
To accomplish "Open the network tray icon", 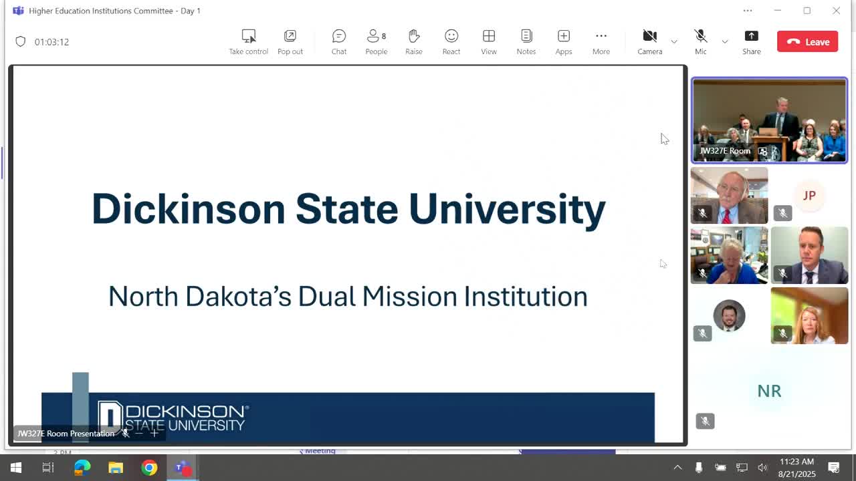I will (742, 468).
